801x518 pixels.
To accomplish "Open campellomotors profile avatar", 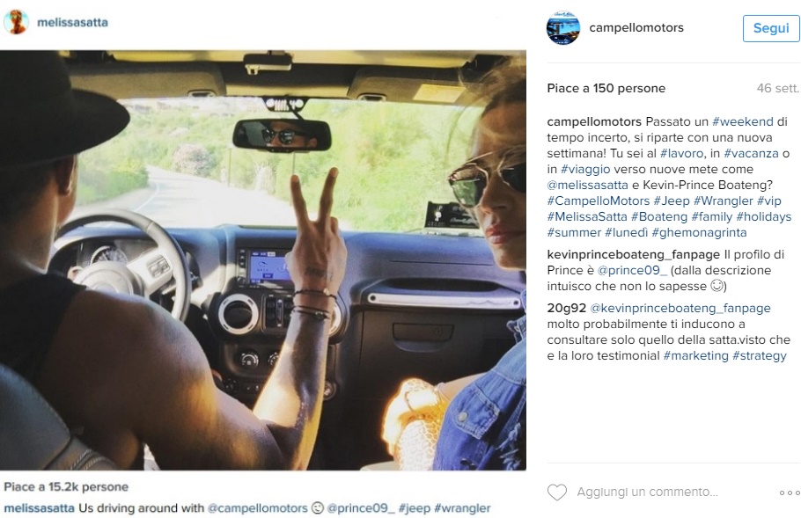I will point(563,27).
